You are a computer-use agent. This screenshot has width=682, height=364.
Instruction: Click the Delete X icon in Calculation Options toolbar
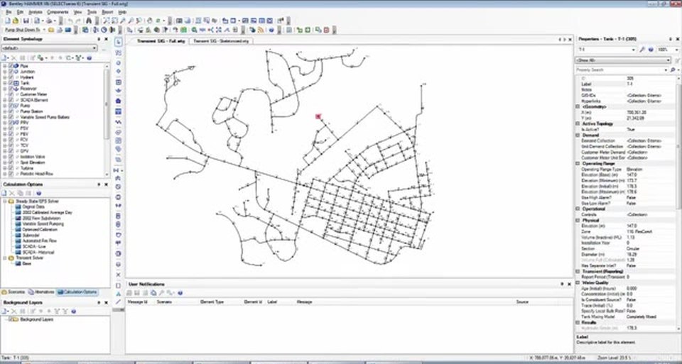[x=13, y=193]
